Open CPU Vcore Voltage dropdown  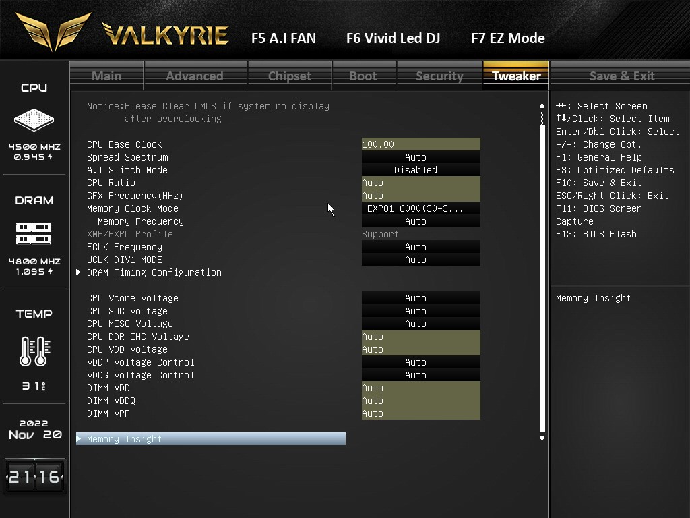[421, 298]
